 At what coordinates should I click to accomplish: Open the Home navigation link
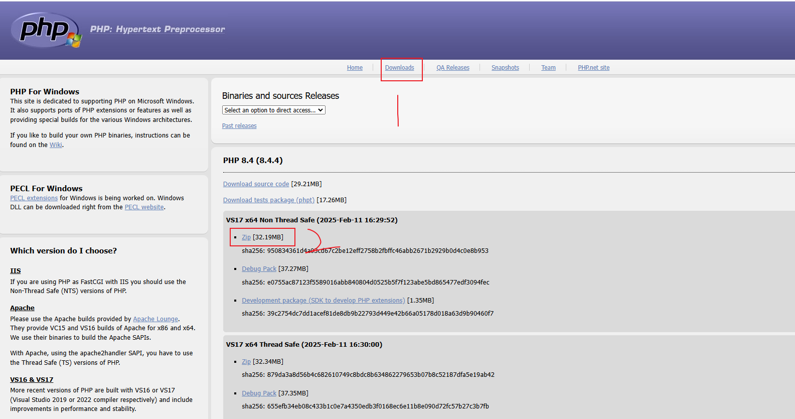[x=355, y=68]
